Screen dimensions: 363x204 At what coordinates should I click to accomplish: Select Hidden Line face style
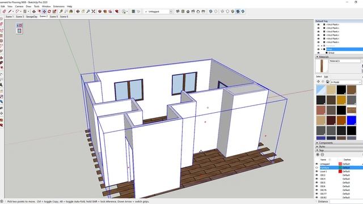[227, 11]
